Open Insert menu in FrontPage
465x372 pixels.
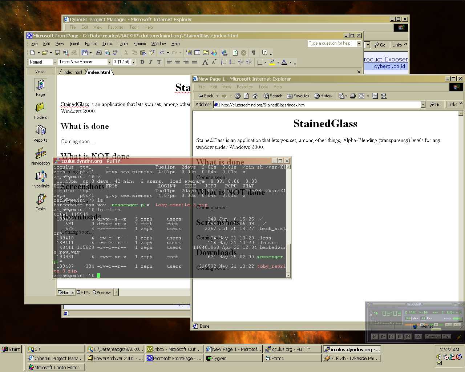[74, 44]
